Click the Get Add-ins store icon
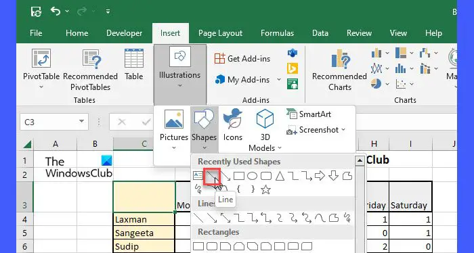The width and height of the screenshot is (474, 253). [x=220, y=59]
